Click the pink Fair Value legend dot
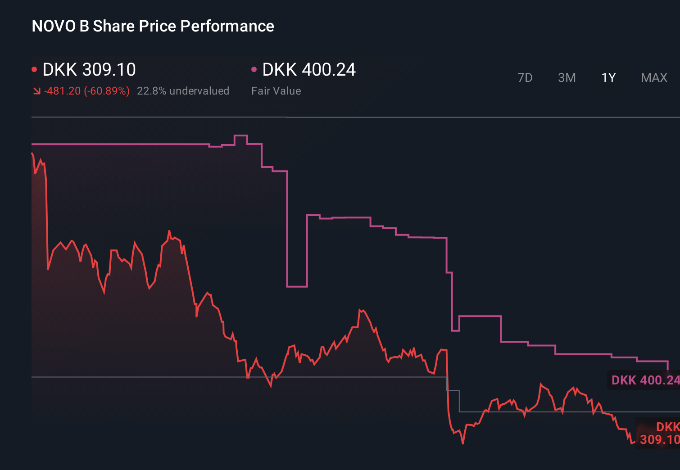The height and width of the screenshot is (470, 680). 254,69
